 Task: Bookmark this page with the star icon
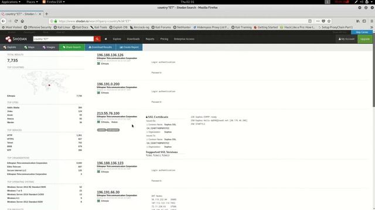point(329,21)
